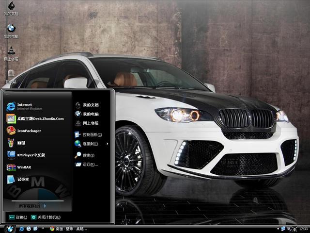Image resolution: width=310 pixels, height=233 pixels.
Task: Click the BMW logo Start button
Action: pos(9,228)
